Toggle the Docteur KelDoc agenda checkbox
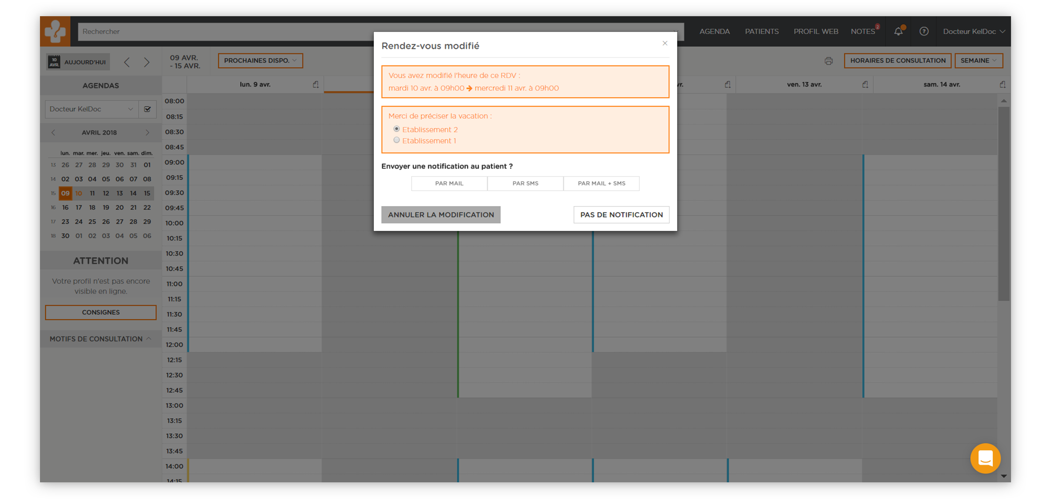 (x=148, y=109)
